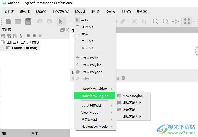The height and width of the screenshot is (137, 198).
Task: Select 调整区域大小 with the square icon
Action: click(133, 103)
